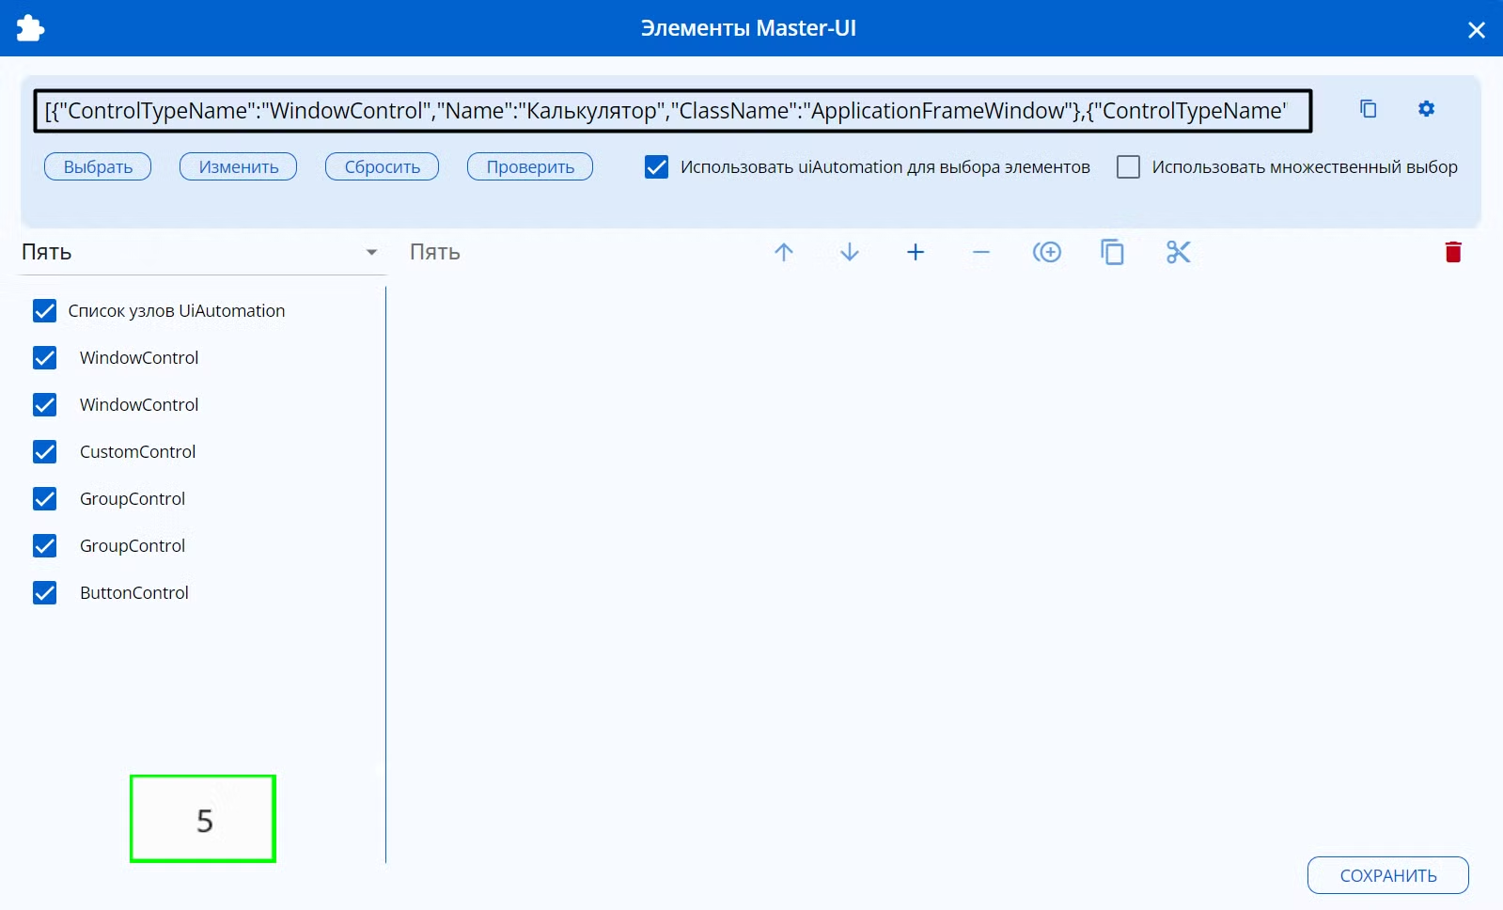Open the Пять element dropdown

pyautogui.click(x=201, y=252)
